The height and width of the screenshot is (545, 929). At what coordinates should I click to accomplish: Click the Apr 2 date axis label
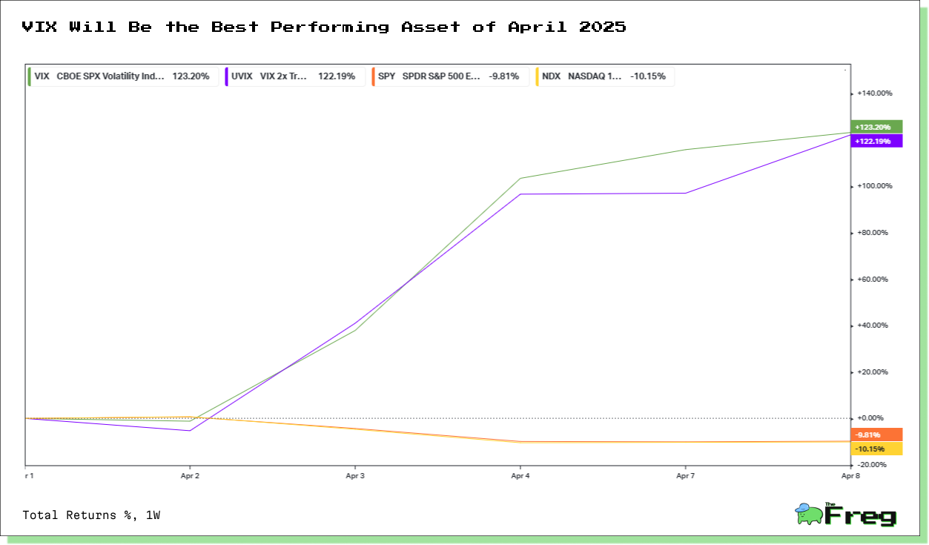coord(190,475)
